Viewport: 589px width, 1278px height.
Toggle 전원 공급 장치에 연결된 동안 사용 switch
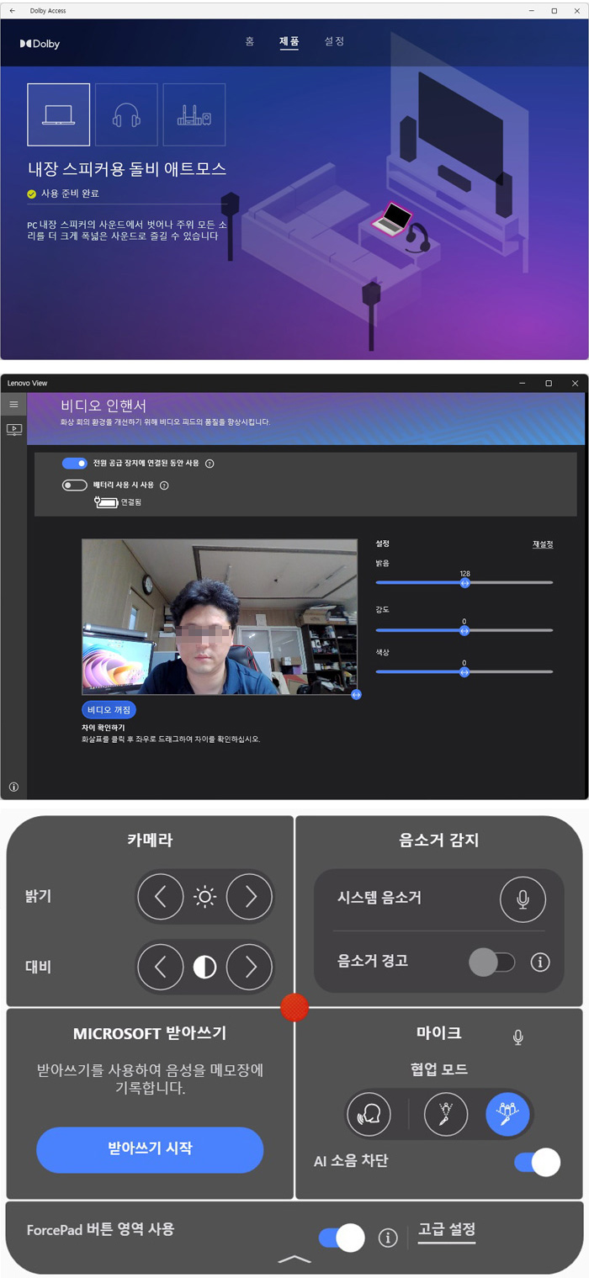[75, 463]
